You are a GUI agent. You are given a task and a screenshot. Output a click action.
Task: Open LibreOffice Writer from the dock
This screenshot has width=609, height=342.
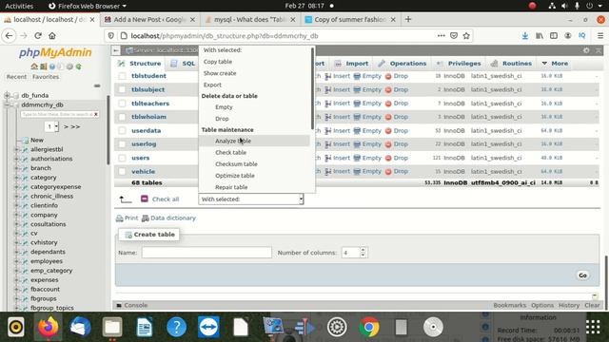tap(145, 327)
